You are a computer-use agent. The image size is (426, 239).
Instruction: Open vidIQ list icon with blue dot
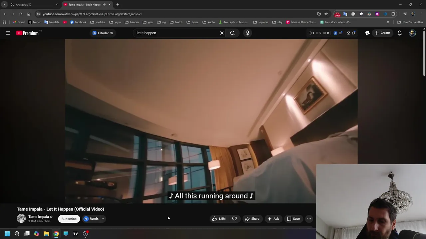click(341, 33)
